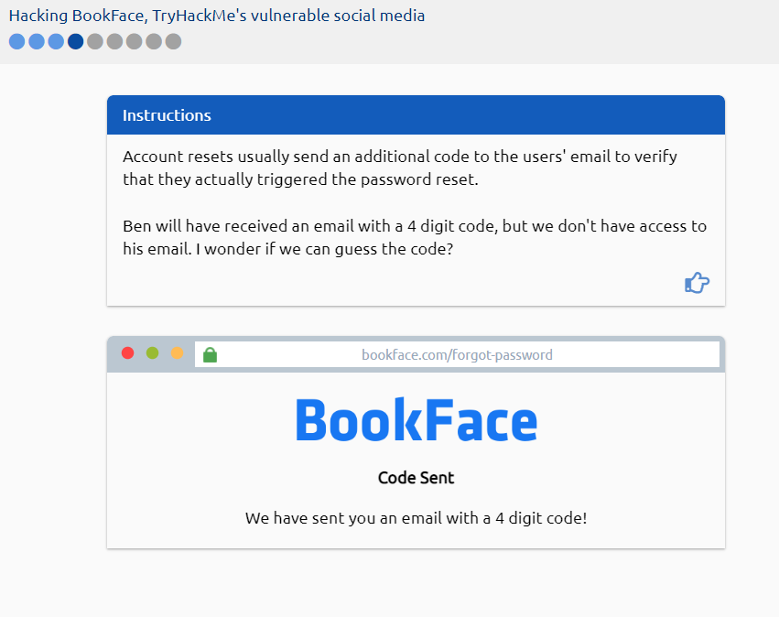Click the Code Sent heading
This screenshot has width=779, height=617.
point(416,478)
